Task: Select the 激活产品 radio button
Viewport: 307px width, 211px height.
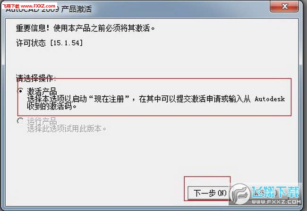Action: (20, 91)
